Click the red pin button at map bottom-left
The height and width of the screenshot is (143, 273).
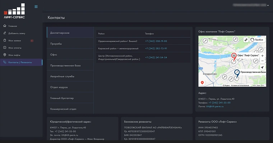pyautogui.click(x=202, y=83)
